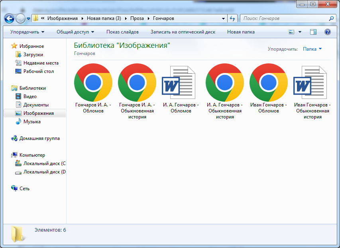Image resolution: width=340 pixels, height=248 pixels.
Task: Create a Новая папка from toolbar
Action: [x=241, y=32]
